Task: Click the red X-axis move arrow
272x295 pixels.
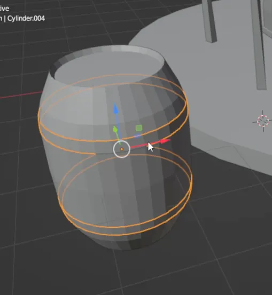Action: pyautogui.click(x=165, y=141)
